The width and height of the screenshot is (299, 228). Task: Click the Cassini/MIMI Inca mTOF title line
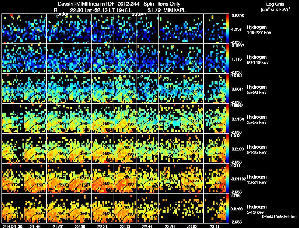tap(119, 4)
